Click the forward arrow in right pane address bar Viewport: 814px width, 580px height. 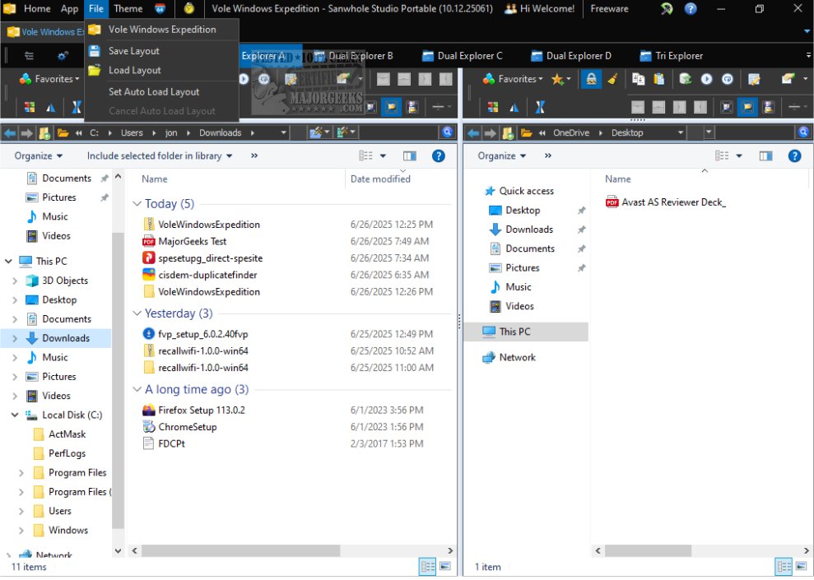pos(490,132)
